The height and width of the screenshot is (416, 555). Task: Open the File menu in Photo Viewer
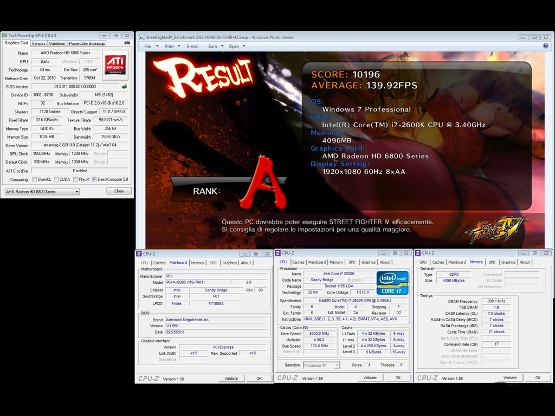pyautogui.click(x=151, y=47)
